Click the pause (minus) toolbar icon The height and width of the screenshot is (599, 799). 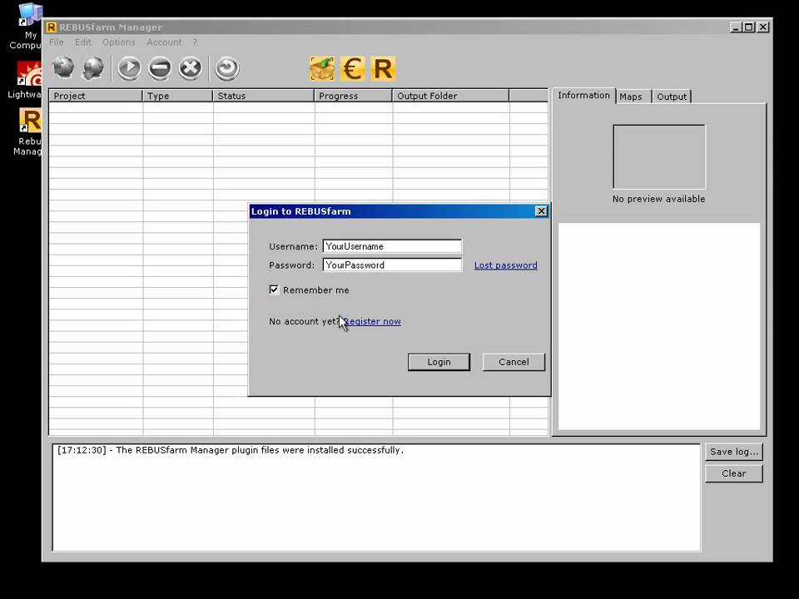160,67
